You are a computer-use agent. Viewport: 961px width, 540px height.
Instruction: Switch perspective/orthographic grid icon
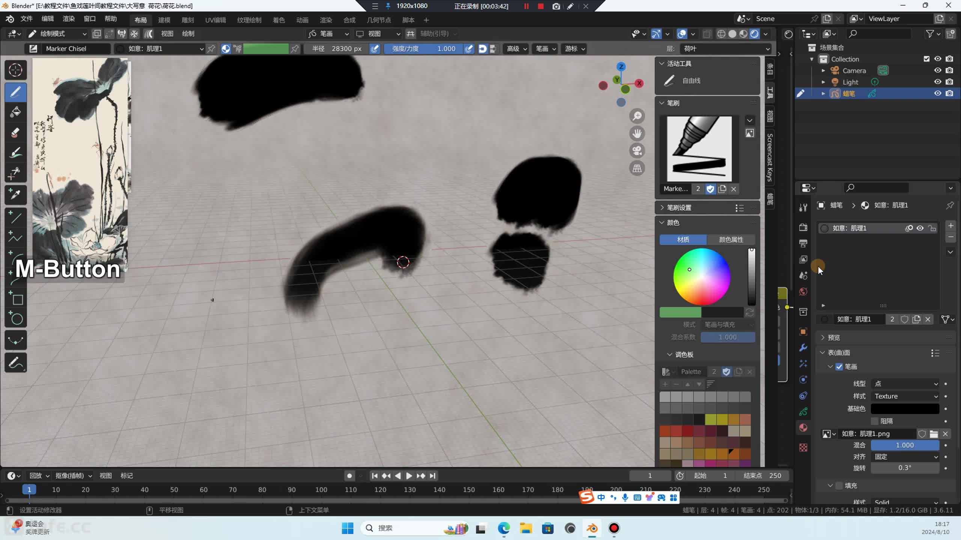[637, 168]
